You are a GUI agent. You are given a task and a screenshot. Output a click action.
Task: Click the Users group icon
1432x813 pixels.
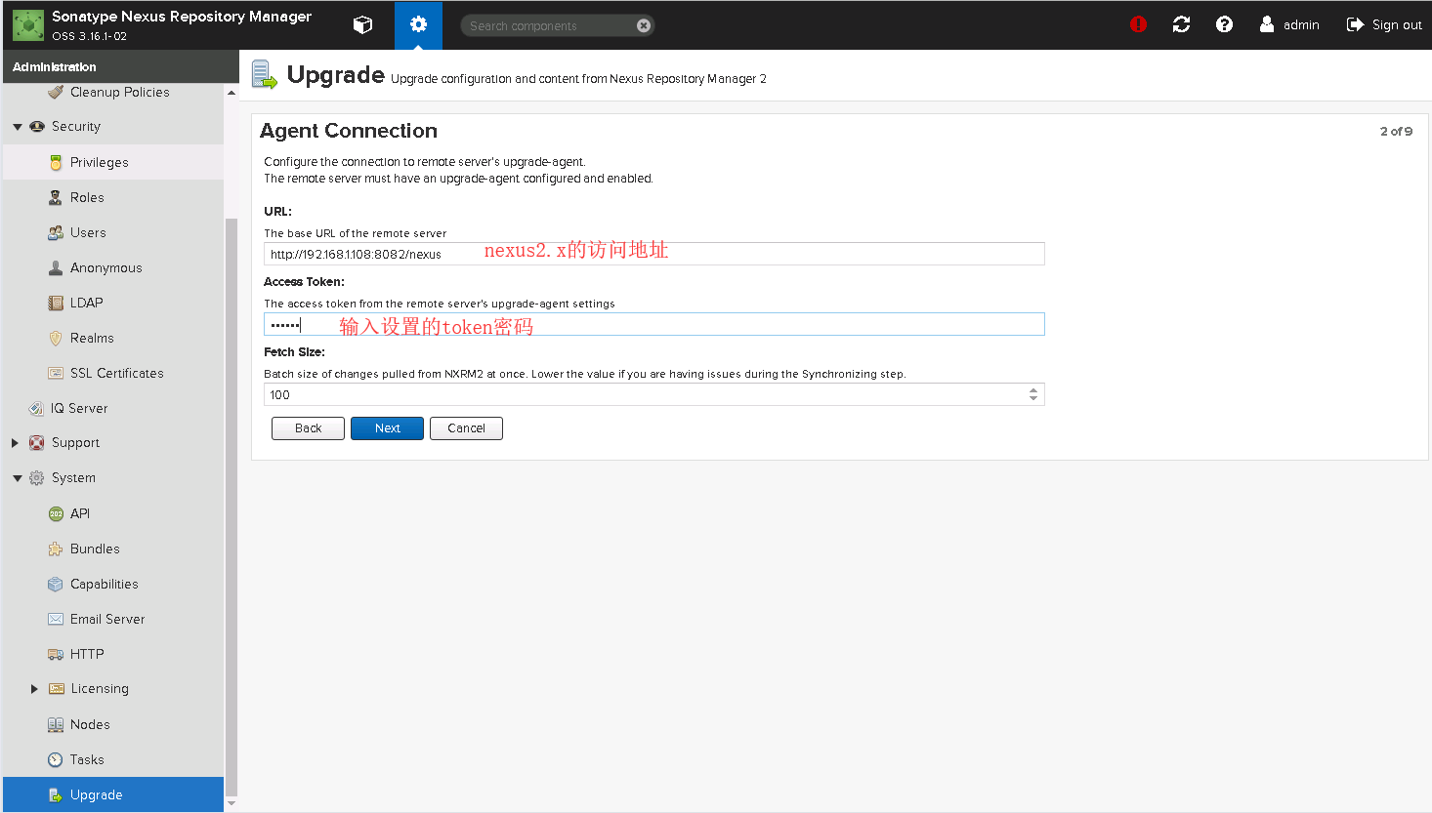tap(56, 232)
